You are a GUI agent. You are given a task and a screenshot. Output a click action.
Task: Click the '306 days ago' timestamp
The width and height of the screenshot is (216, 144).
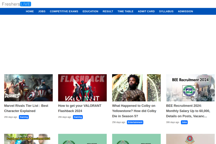(173, 122)
